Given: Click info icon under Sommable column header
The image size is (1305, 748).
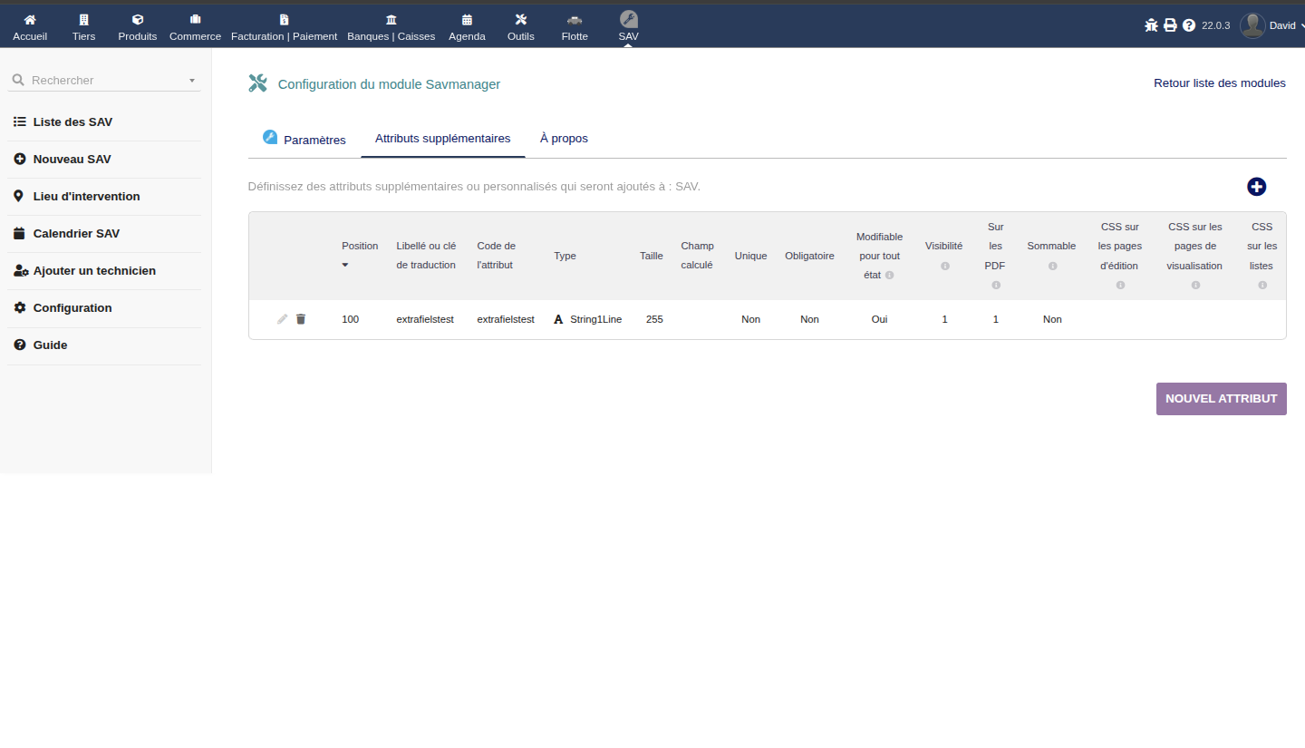Looking at the screenshot, I should 1052,266.
